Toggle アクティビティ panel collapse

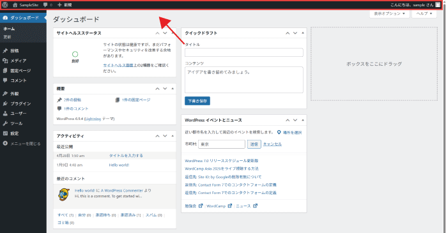[x=173, y=136]
